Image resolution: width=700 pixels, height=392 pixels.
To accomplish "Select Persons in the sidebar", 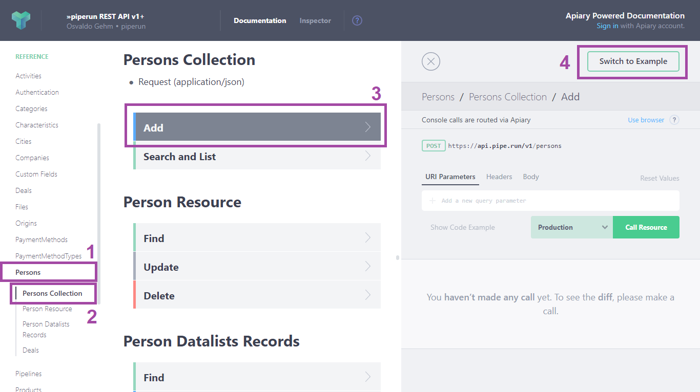I will point(28,272).
